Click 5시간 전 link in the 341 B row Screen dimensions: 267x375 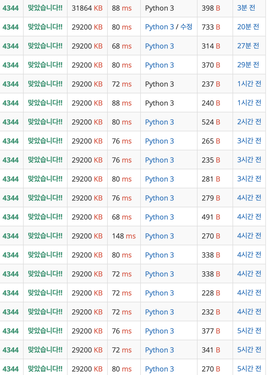249,350
